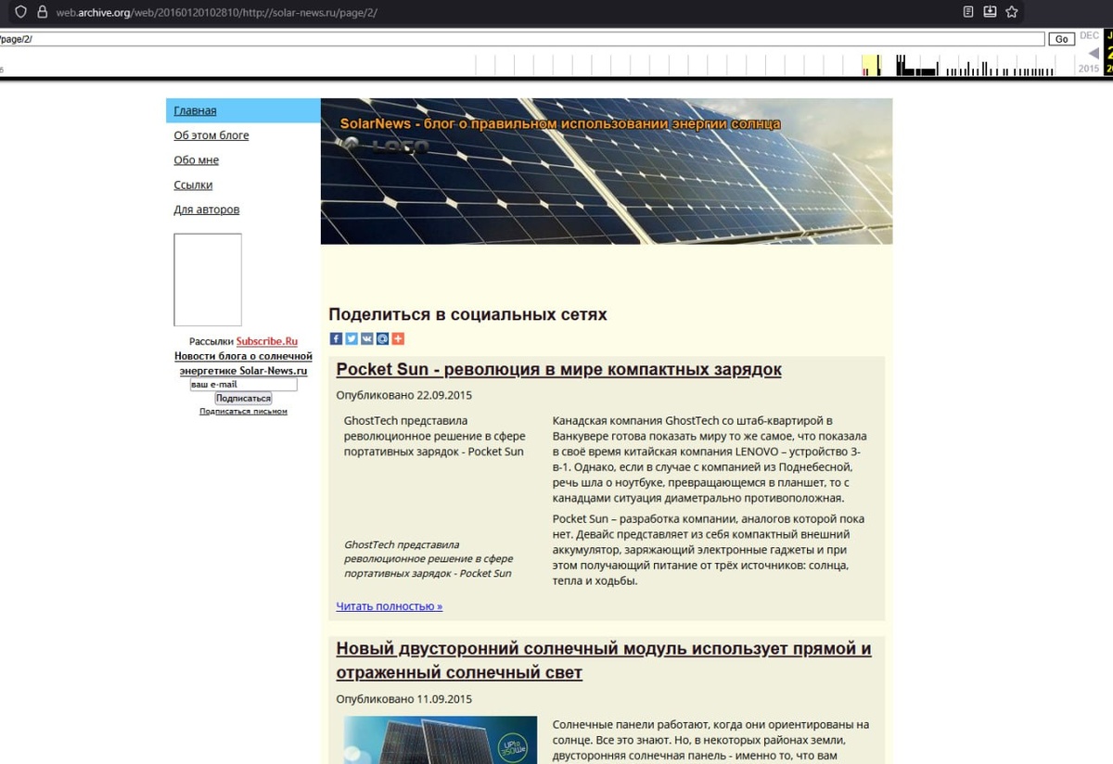Open the Subscribe.Ru link
Viewport: 1113px width, 764px height.
click(267, 341)
